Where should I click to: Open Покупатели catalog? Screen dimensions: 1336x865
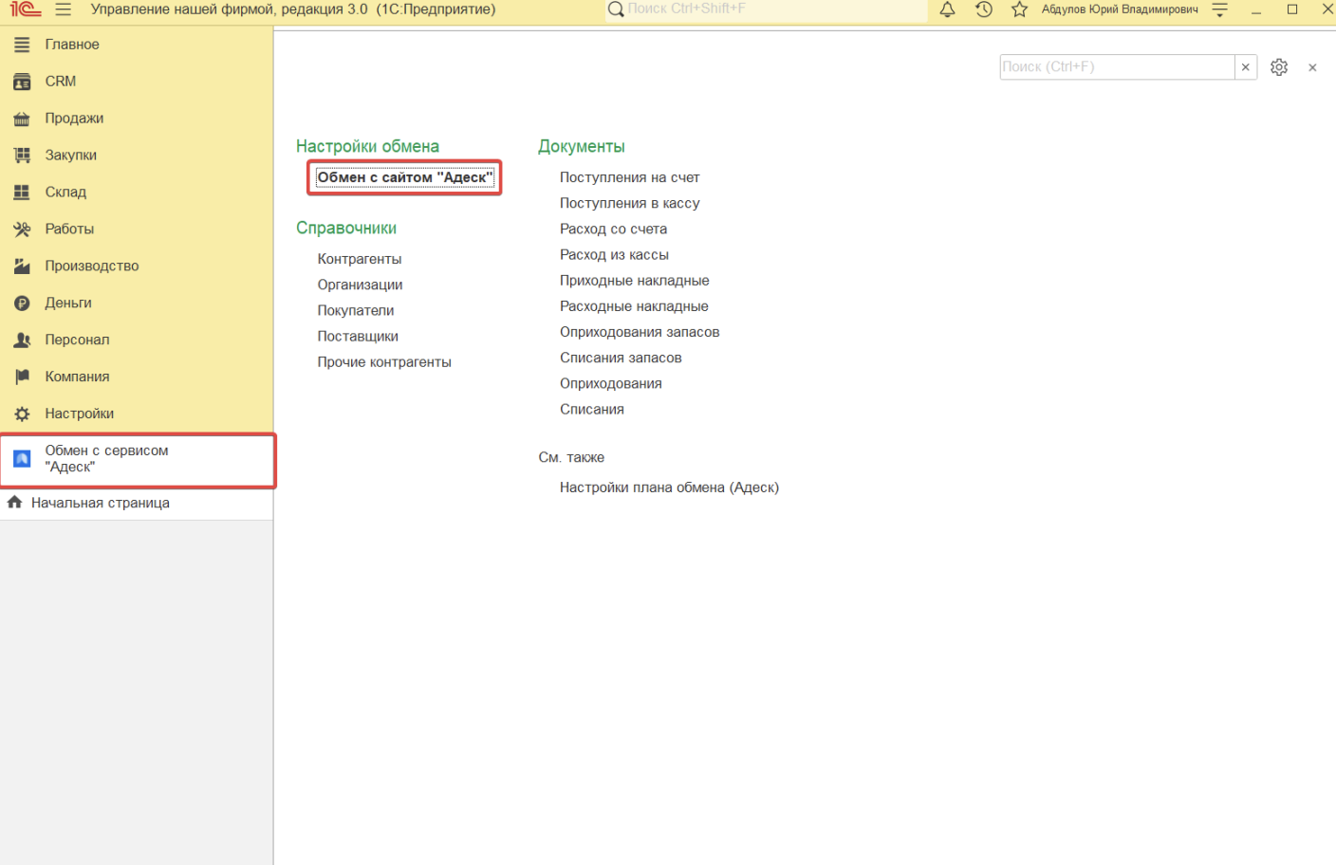[x=356, y=310]
